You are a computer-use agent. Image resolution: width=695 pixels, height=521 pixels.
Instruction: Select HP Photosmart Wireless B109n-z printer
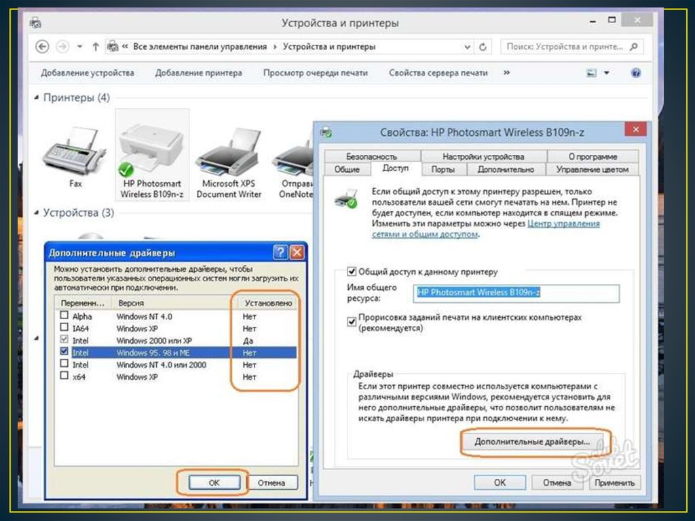(152, 153)
